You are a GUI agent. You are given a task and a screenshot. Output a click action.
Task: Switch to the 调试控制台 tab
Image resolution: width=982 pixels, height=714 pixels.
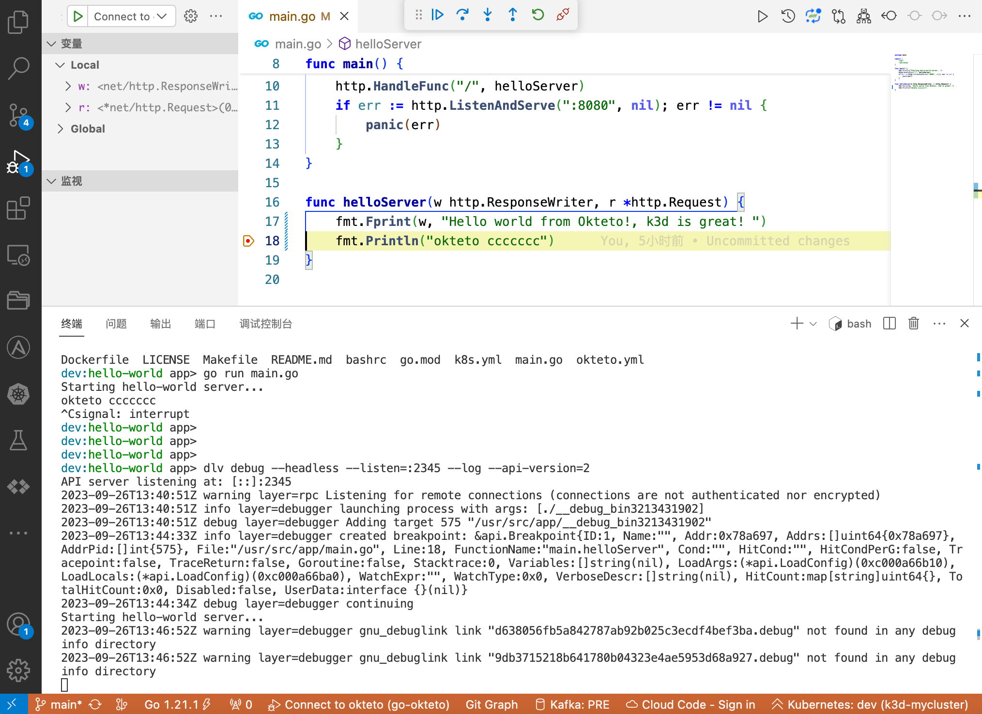265,324
